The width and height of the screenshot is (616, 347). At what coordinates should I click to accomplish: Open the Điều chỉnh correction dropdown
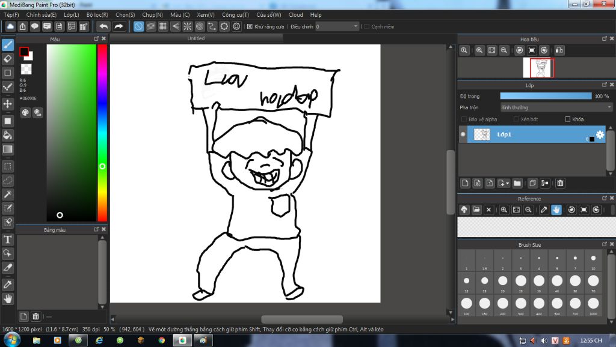point(337,26)
